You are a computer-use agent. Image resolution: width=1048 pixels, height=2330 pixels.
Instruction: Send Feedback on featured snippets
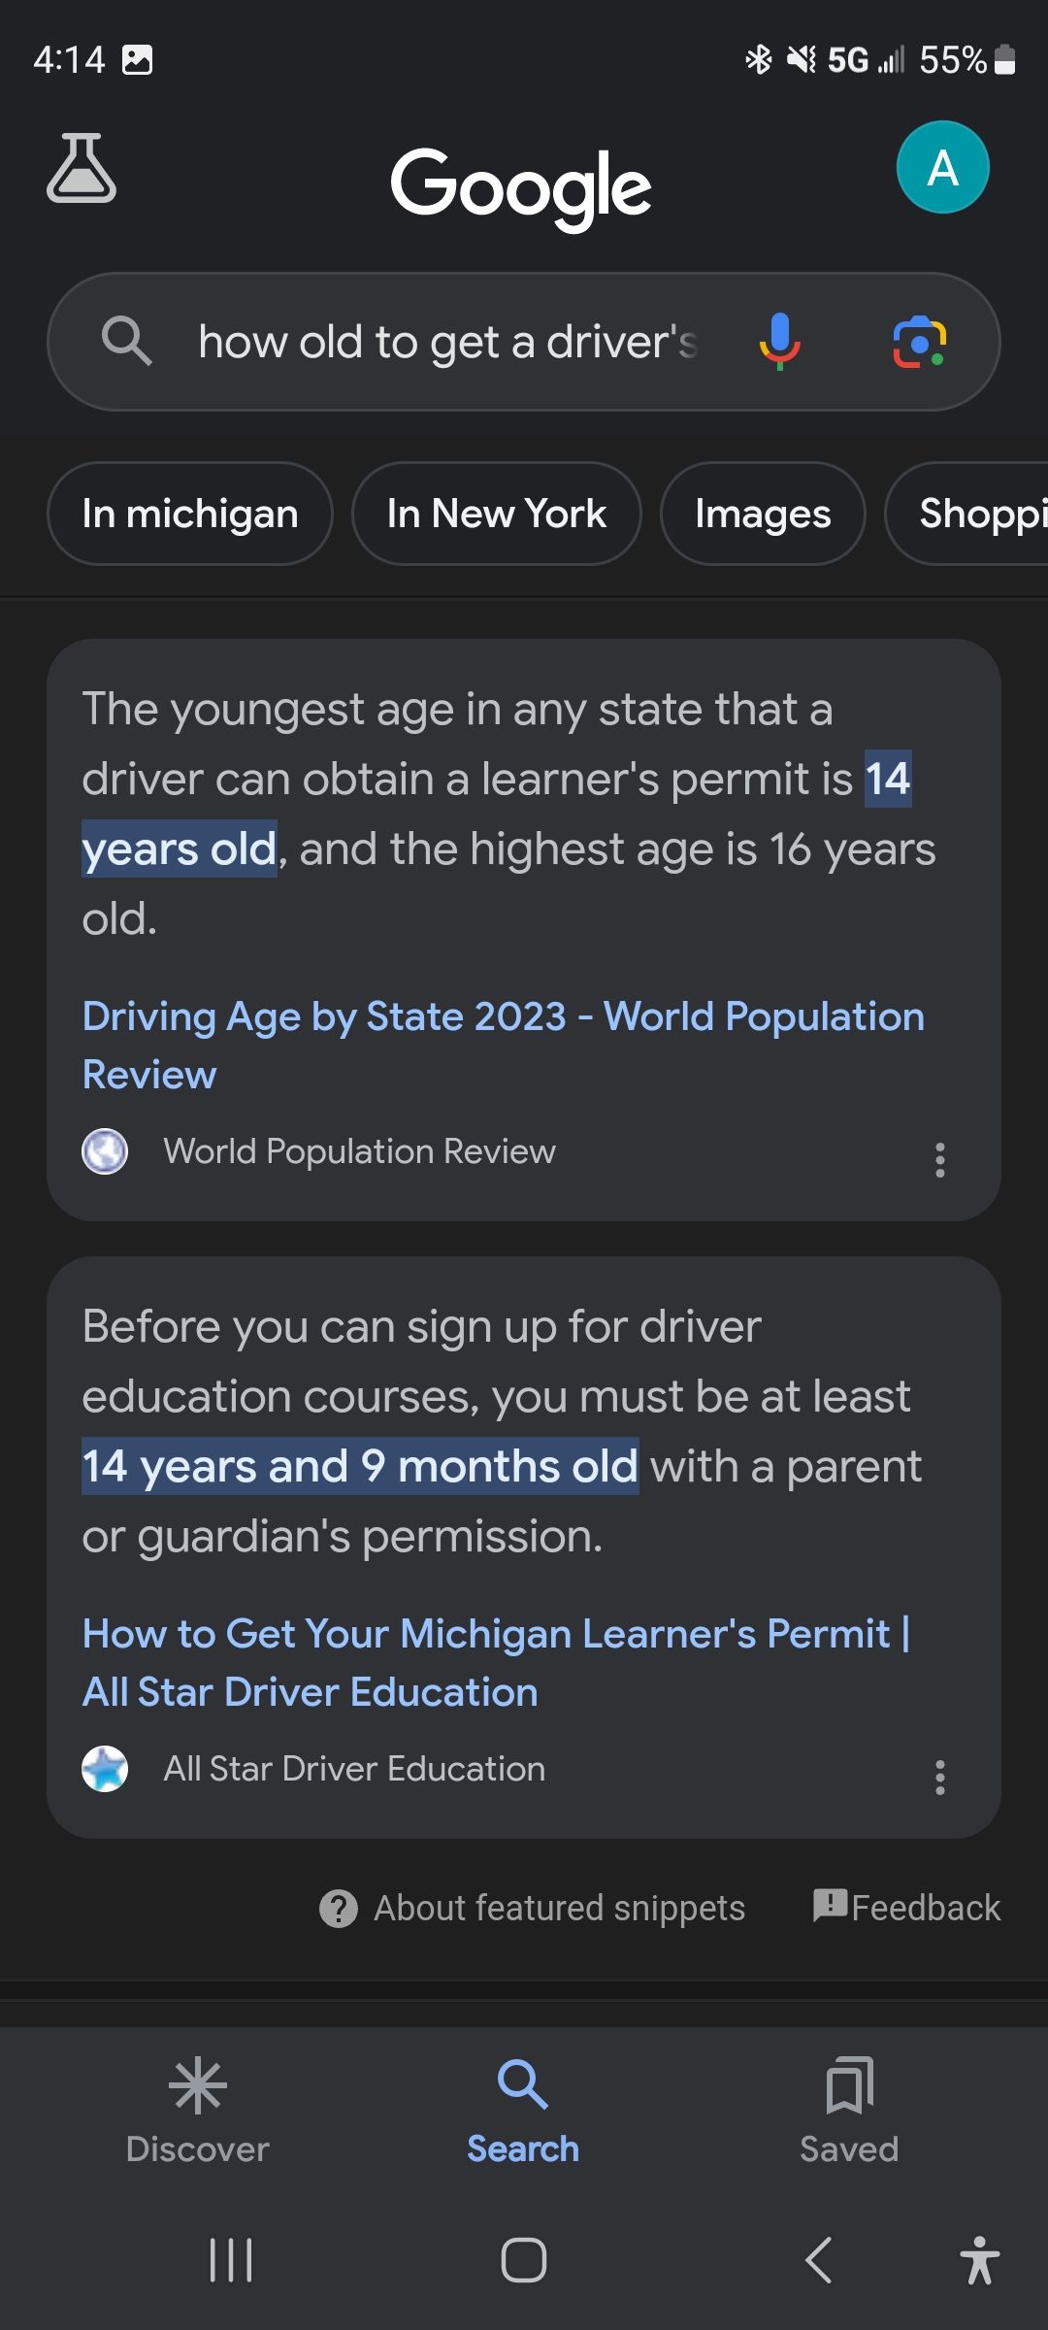pos(906,1907)
